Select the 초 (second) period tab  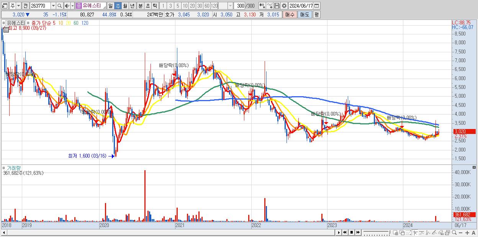[147, 6]
